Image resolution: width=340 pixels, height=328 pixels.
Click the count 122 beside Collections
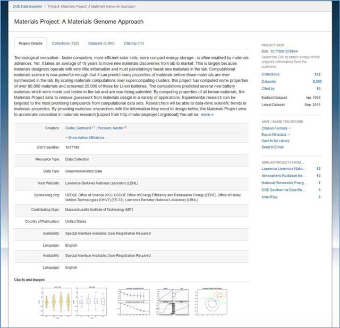coord(318,74)
